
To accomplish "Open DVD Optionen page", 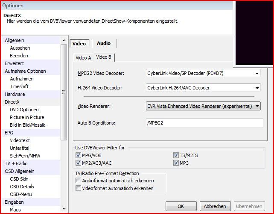I will (31, 110).
